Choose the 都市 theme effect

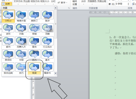8,42
